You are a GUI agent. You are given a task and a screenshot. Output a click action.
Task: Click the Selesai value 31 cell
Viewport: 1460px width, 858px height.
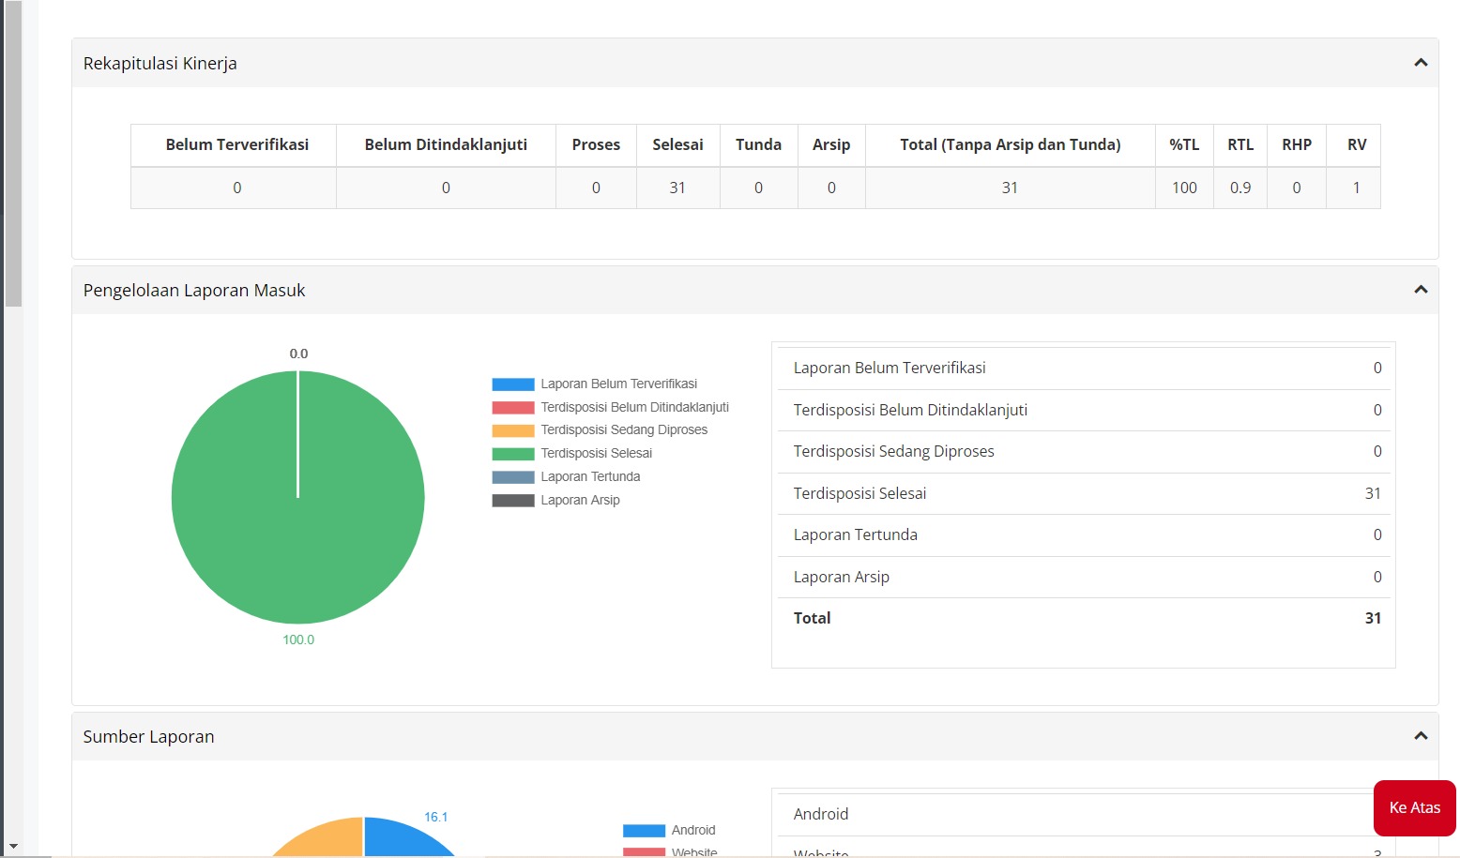(x=677, y=188)
